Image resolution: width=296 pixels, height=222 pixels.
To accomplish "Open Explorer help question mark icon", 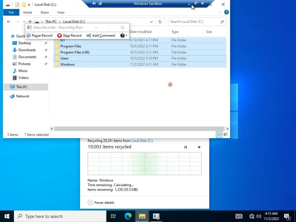I will 227,12.
